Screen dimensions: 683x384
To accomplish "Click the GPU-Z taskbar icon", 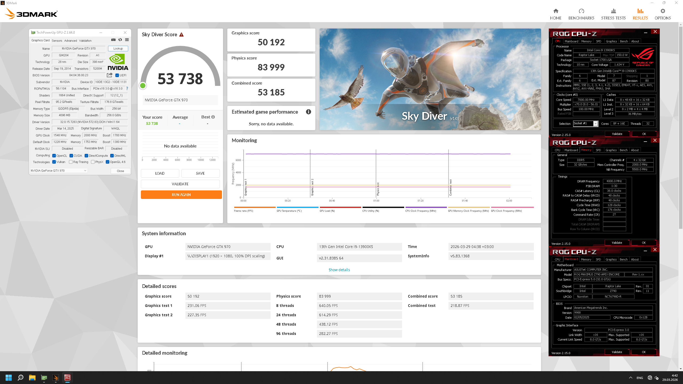I will click(44, 378).
